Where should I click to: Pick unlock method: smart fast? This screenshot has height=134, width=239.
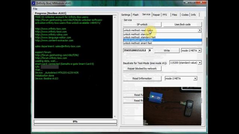(162, 43)
